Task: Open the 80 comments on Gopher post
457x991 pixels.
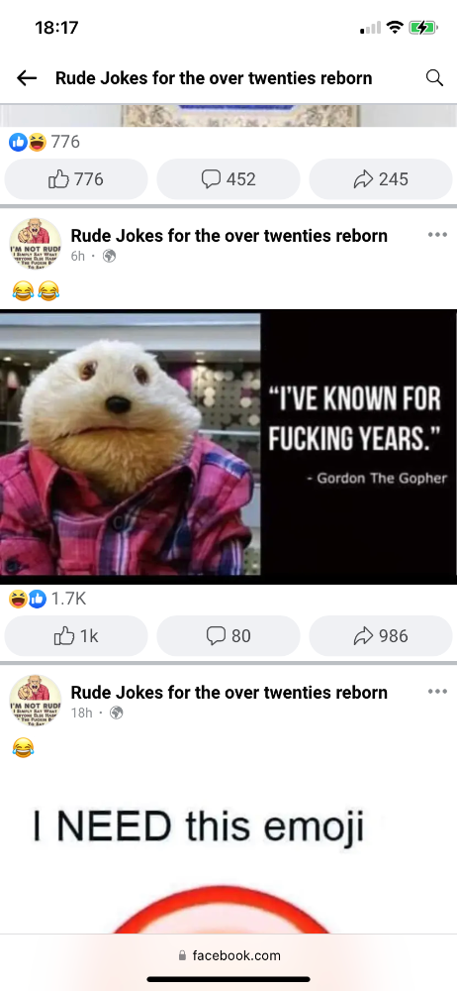Action: pyautogui.click(x=228, y=636)
